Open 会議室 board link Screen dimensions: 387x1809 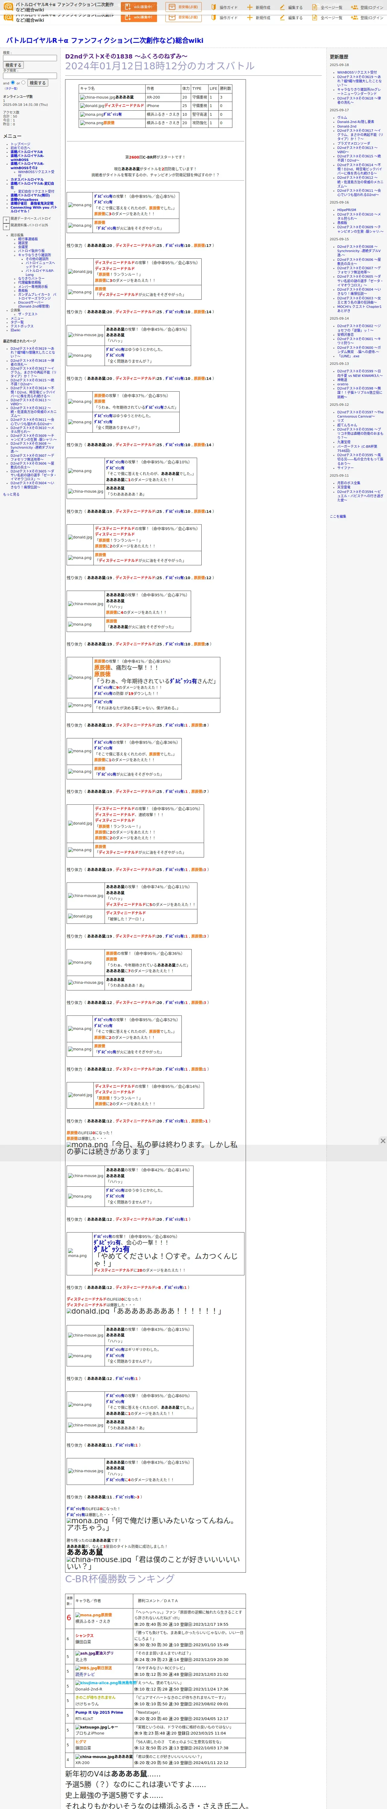point(23,247)
